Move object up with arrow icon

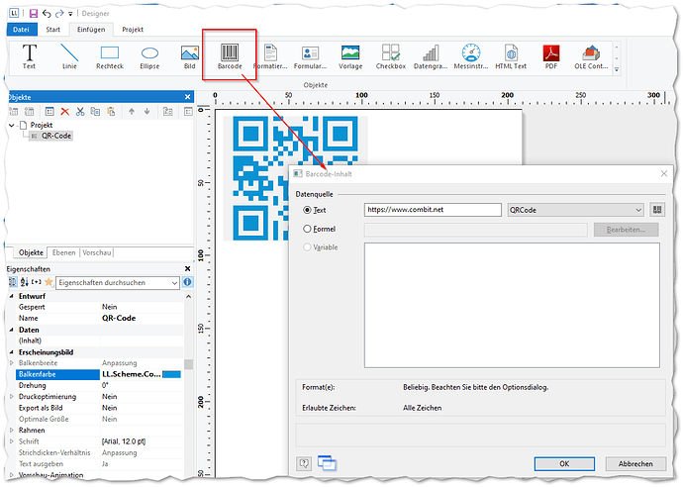[132, 112]
